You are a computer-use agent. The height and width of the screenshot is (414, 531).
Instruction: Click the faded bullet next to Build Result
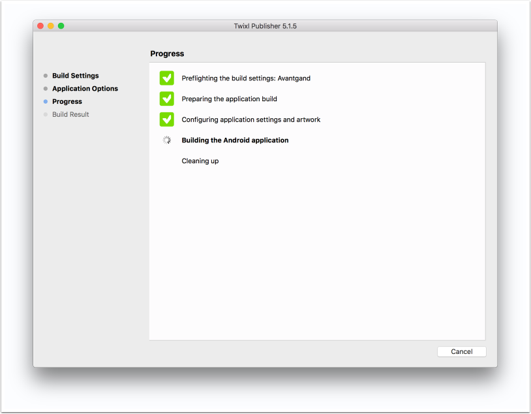46,114
